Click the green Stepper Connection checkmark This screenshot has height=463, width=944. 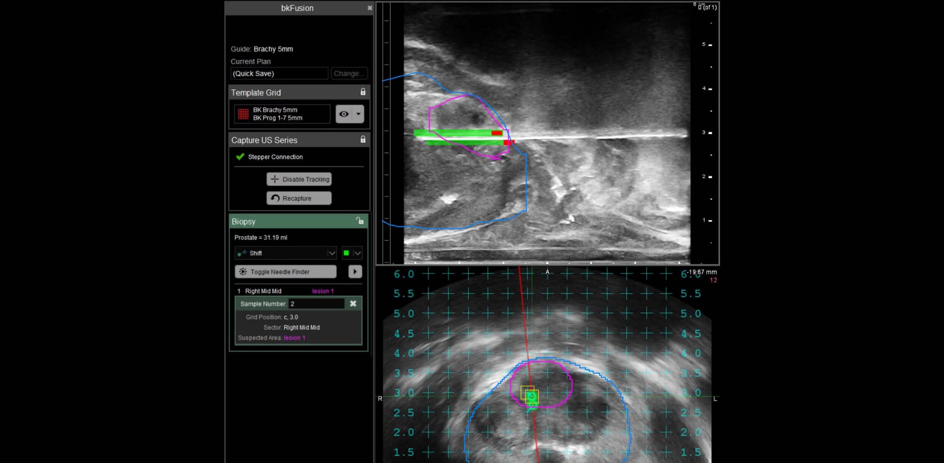[x=240, y=157]
